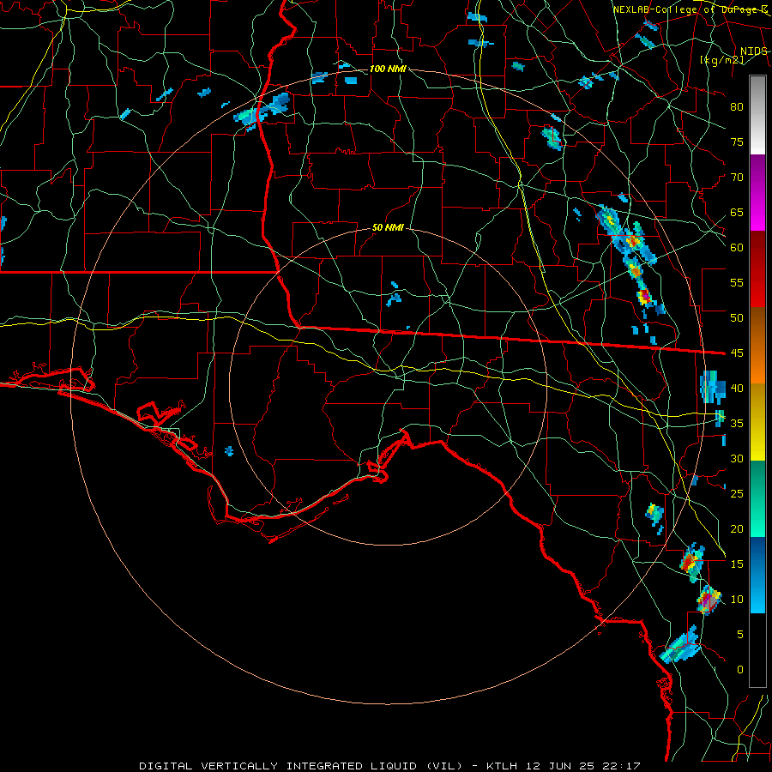Screen dimensions: 772x772
Task: Click the 5 value on the color scale
Action: click(740, 635)
